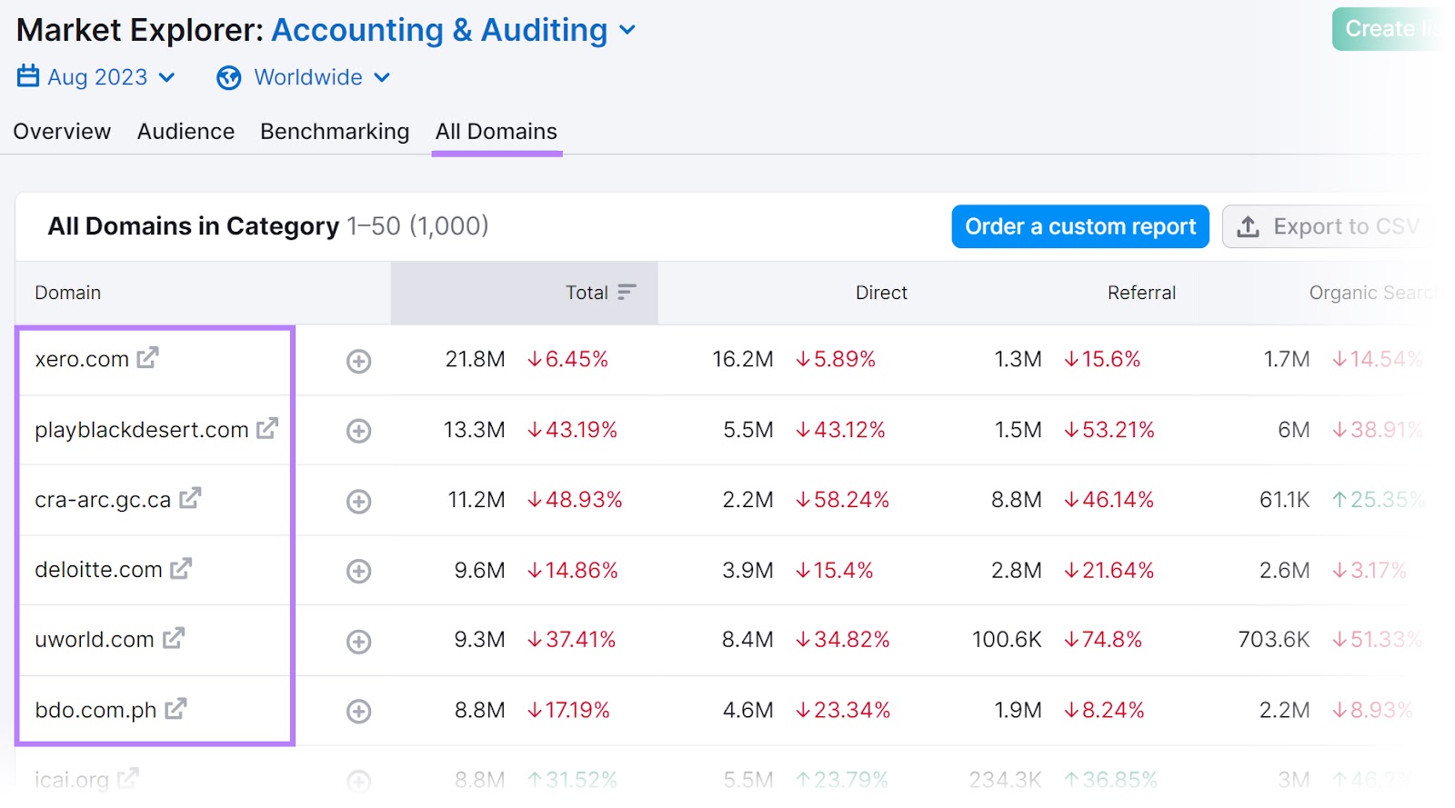Click cra-arc.gc.ca referral traffic 8.8M
1455x808 pixels.
click(x=1017, y=499)
